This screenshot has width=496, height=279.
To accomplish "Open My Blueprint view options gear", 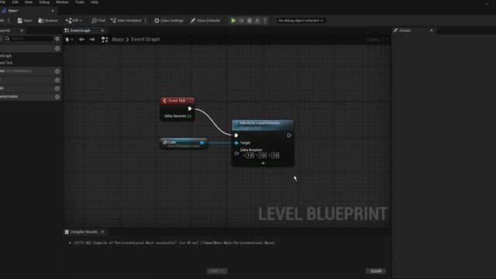I will click(57, 39).
